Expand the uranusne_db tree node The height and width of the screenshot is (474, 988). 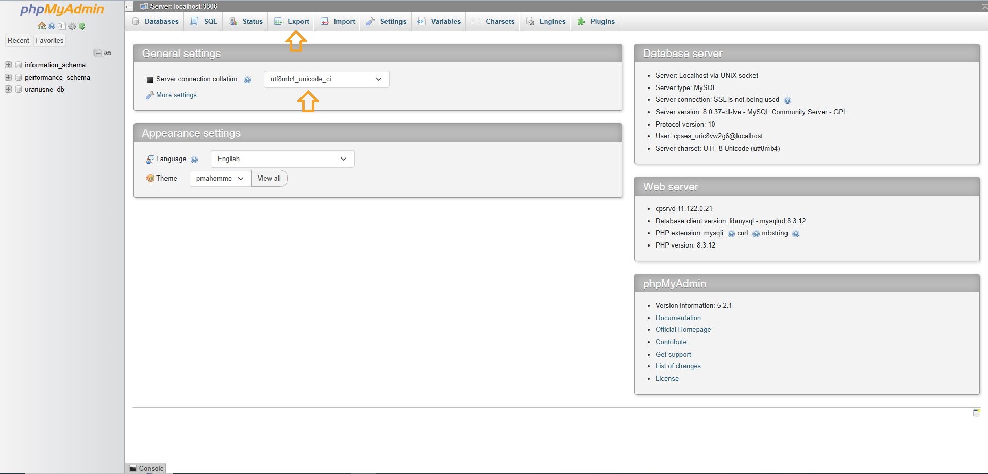8,89
